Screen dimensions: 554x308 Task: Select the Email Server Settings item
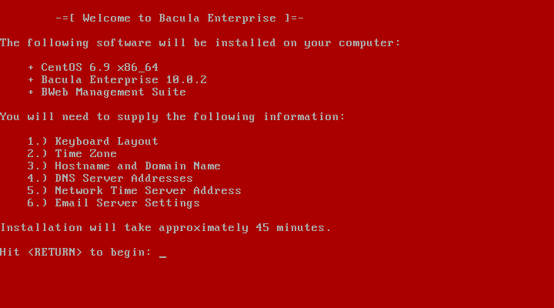point(127,203)
